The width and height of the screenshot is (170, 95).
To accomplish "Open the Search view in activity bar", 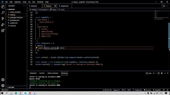I will pos(3,13).
